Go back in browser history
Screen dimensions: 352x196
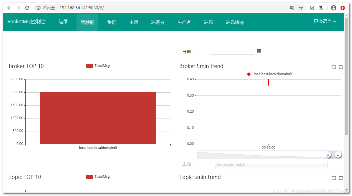coord(9,8)
